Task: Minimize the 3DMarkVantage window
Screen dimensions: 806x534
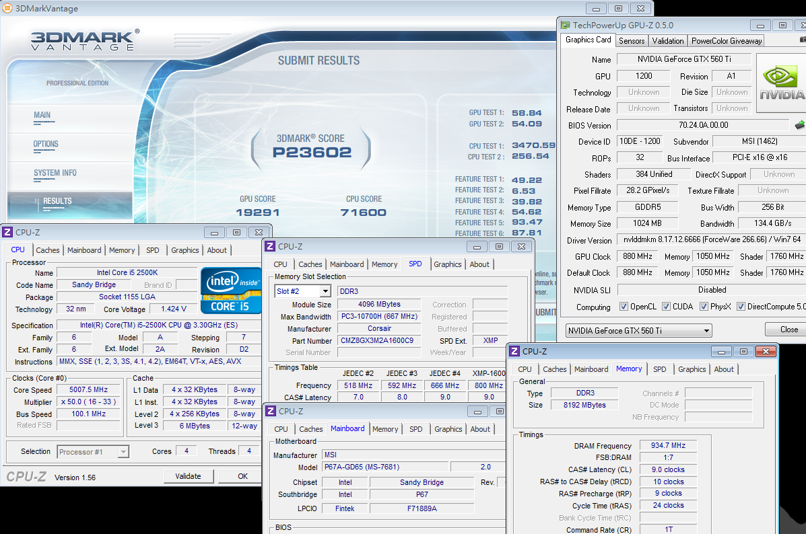Action: click(x=597, y=8)
